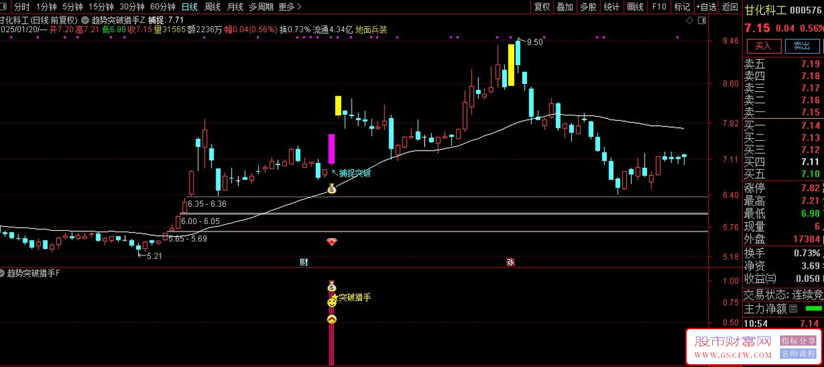
Task: Click the 财 marker at chart bottom
Action: pos(304,262)
